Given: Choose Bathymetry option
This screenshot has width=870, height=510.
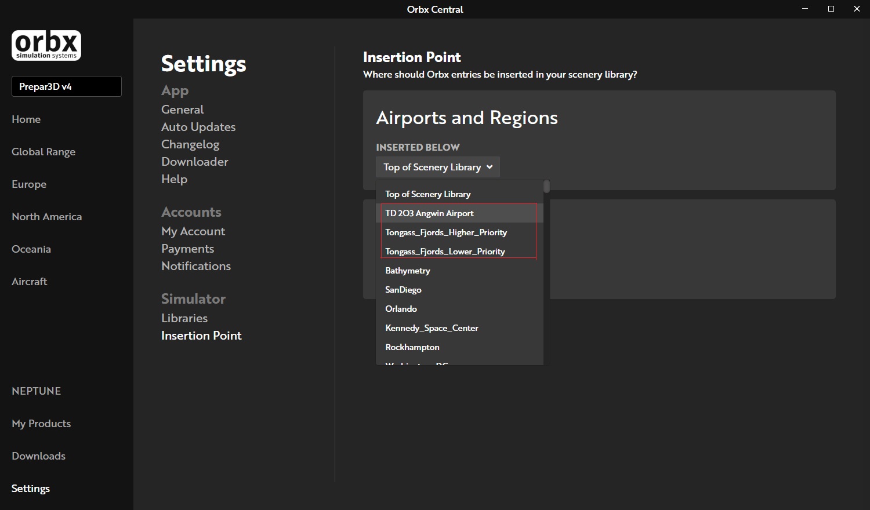Looking at the screenshot, I should 459,271.
